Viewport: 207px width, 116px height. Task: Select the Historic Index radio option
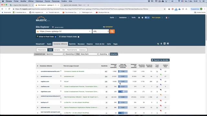click(x=78, y=37)
